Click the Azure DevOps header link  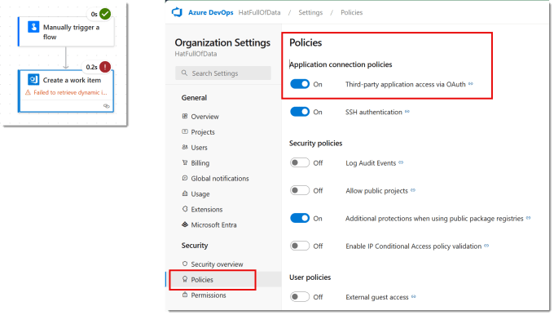[x=210, y=12]
